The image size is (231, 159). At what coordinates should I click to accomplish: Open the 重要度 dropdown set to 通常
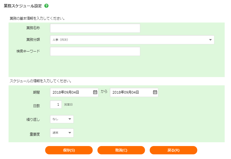[x=62, y=133]
